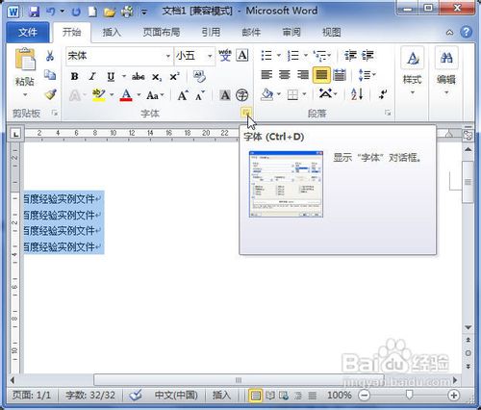Open borders dropdown arrow
The width and height of the screenshot is (481, 410).
304,94
